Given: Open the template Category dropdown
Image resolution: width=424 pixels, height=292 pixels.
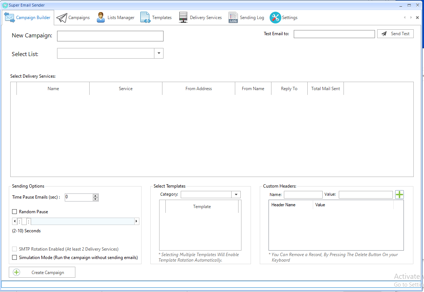Looking at the screenshot, I should click(236, 195).
